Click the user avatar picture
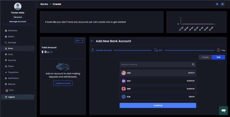The height and width of the screenshot is (117, 230). pyautogui.click(x=18, y=6)
